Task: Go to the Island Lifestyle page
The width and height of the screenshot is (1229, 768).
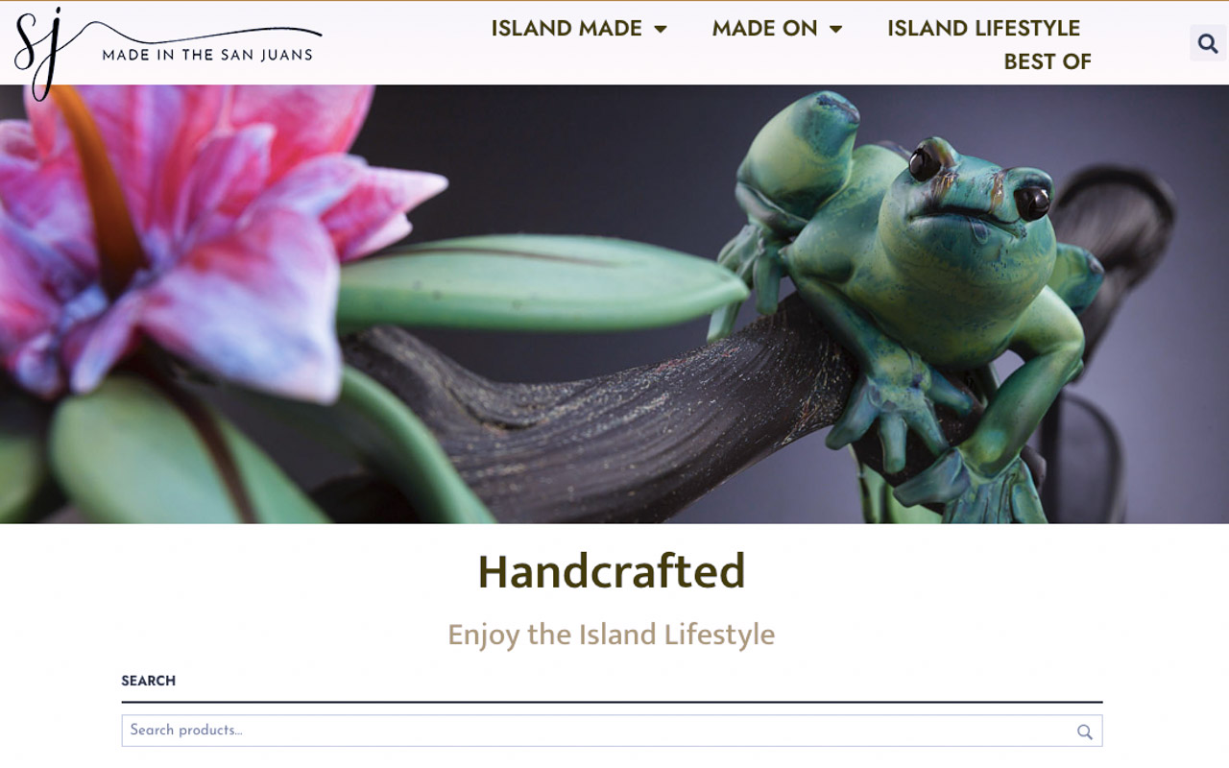Action: (983, 29)
